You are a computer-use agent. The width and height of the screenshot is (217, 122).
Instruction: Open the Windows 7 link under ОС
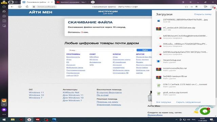pyautogui.click(x=35, y=98)
